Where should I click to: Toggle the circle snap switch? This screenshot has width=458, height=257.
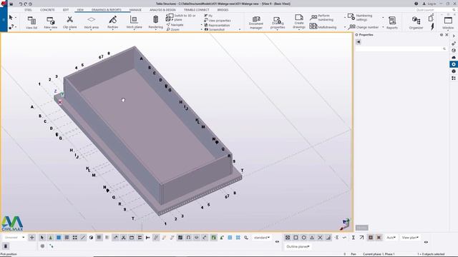coord(303,238)
